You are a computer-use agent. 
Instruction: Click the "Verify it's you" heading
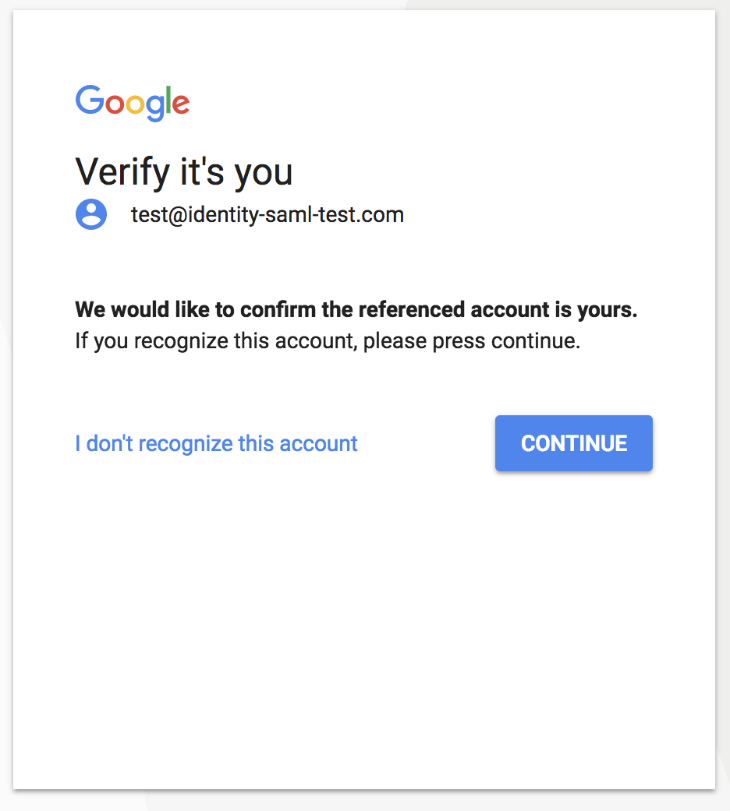(x=184, y=171)
